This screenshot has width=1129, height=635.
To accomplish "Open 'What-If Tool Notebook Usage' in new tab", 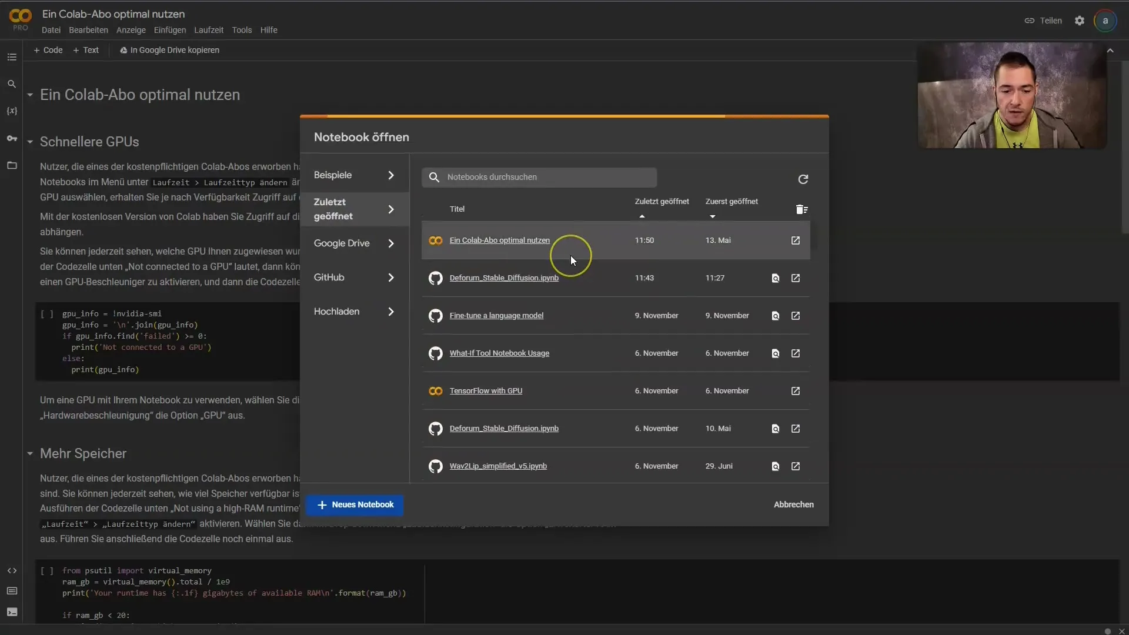I will 796,353.
